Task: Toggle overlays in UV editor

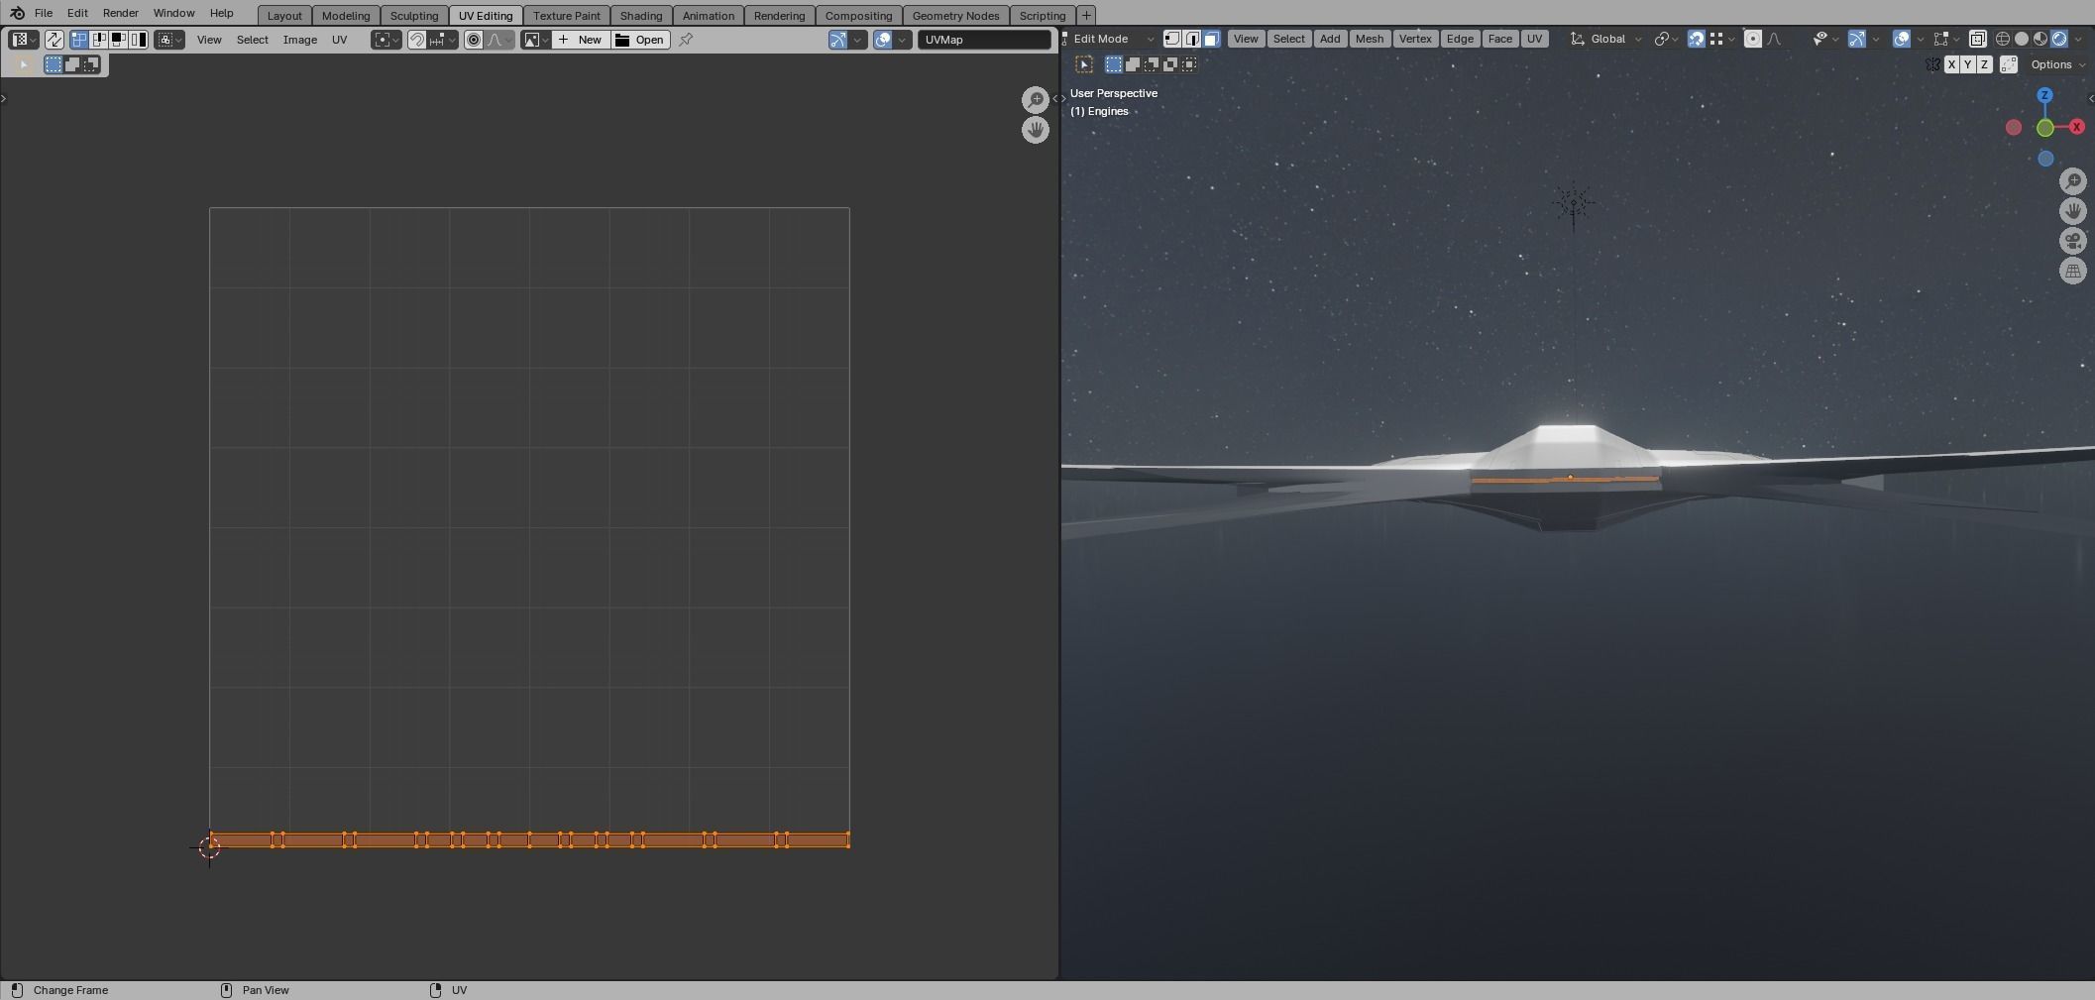Action: coord(882,40)
